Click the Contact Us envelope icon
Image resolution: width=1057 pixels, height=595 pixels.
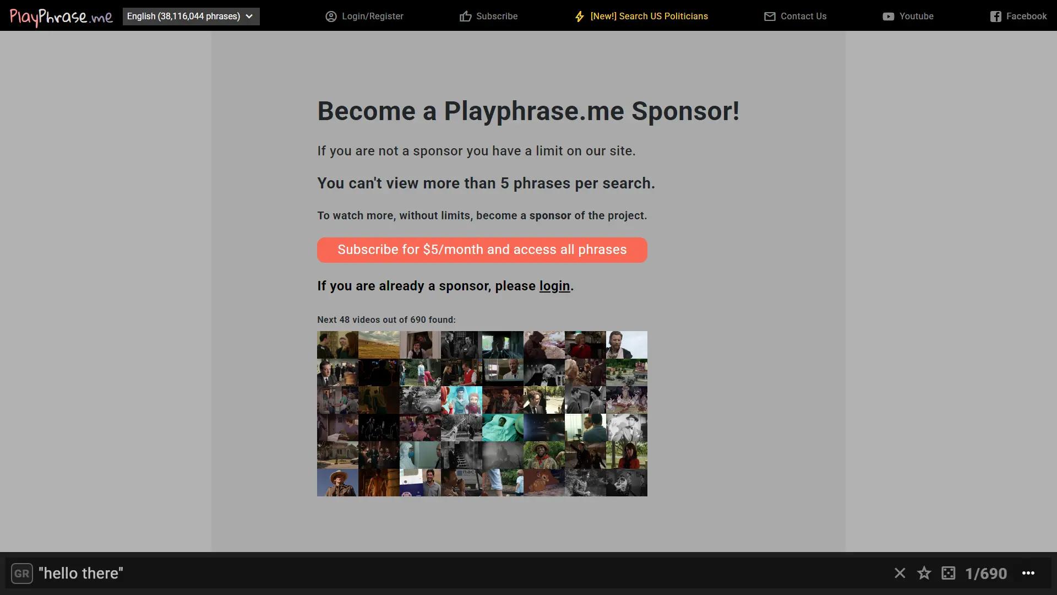tap(769, 16)
